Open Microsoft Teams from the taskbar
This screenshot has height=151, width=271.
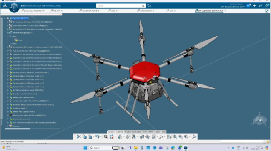point(161,148)
